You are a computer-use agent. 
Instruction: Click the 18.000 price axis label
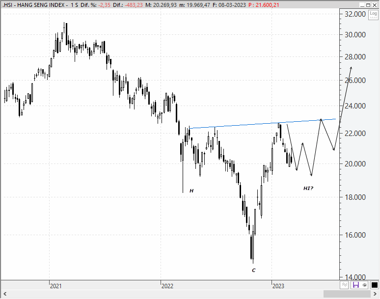[355, 197]
